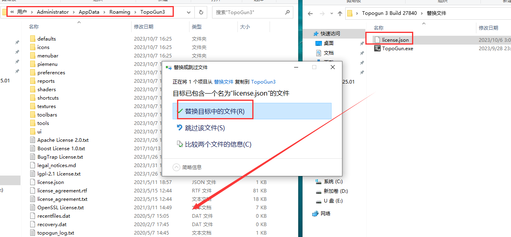Select recentfiles.dat in file list
Screen dimensions: 511x237
(x=54, y=216)
